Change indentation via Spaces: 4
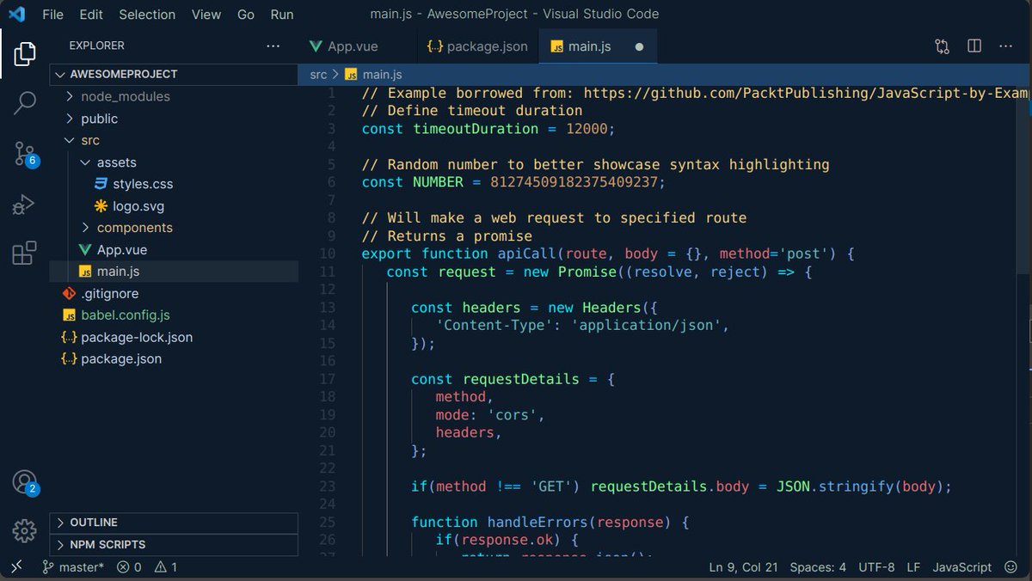The height and width of the screenshot is (581, 1032). 818,567
